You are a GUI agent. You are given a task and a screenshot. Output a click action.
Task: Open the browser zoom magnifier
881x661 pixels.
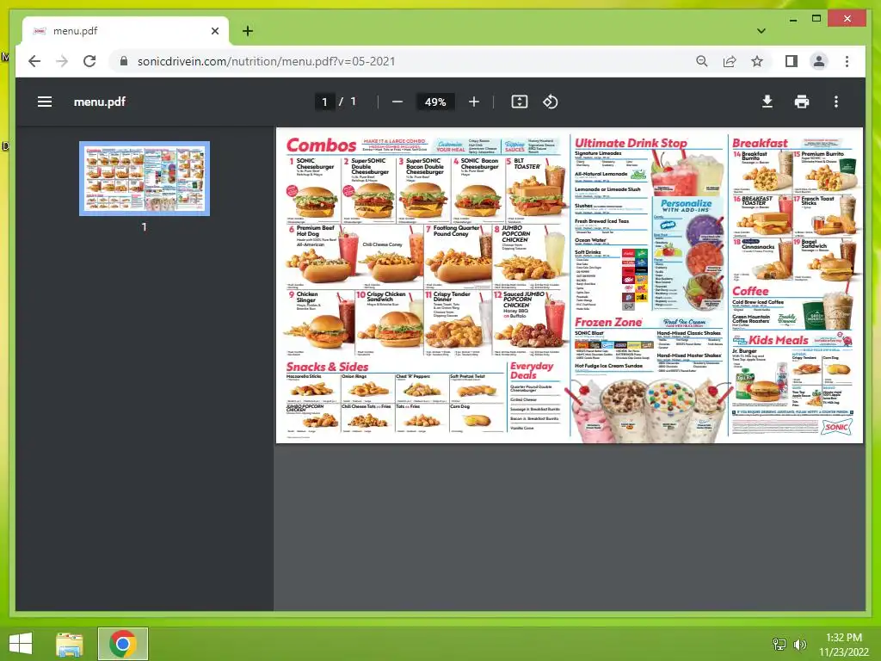(702, 61)
